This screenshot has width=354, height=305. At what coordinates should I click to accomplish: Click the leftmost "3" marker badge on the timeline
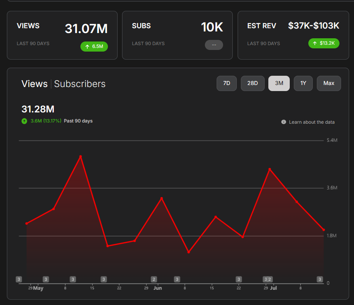19,279
